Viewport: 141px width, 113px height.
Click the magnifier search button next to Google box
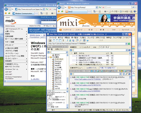[133, 7]
